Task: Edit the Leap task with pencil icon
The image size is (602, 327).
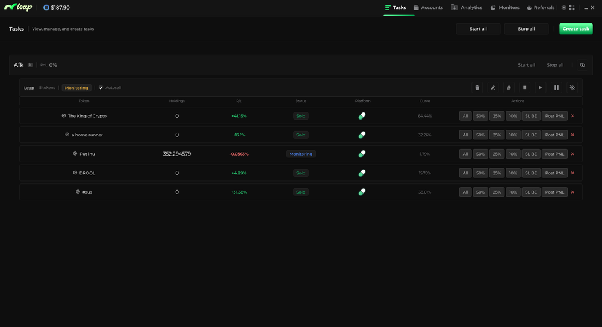Action: tap(493, 88)
